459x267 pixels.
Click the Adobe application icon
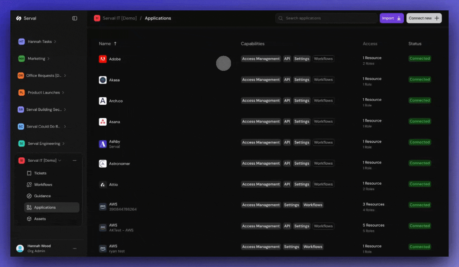coord(103,59)
